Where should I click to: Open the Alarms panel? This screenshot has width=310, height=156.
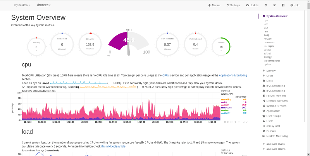tap(214, 5)
